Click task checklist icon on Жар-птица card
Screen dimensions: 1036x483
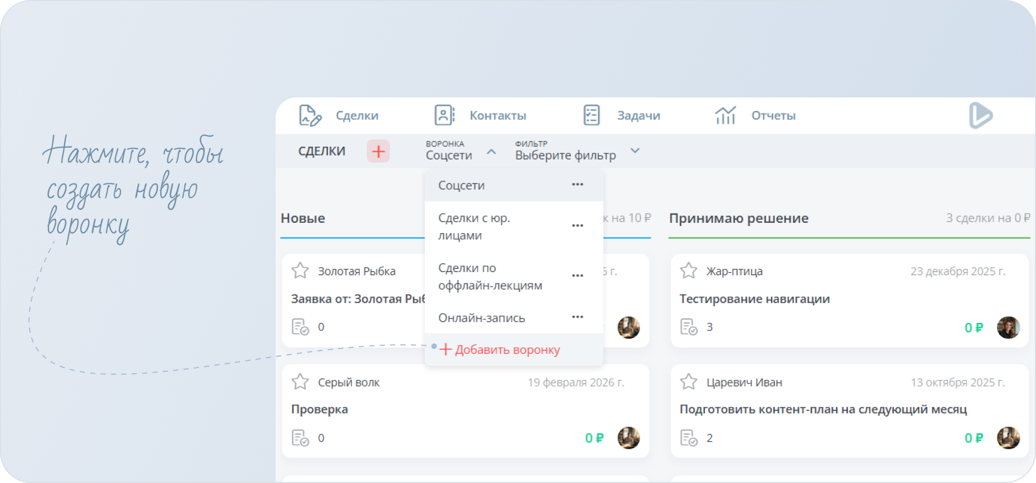point(689,327)
